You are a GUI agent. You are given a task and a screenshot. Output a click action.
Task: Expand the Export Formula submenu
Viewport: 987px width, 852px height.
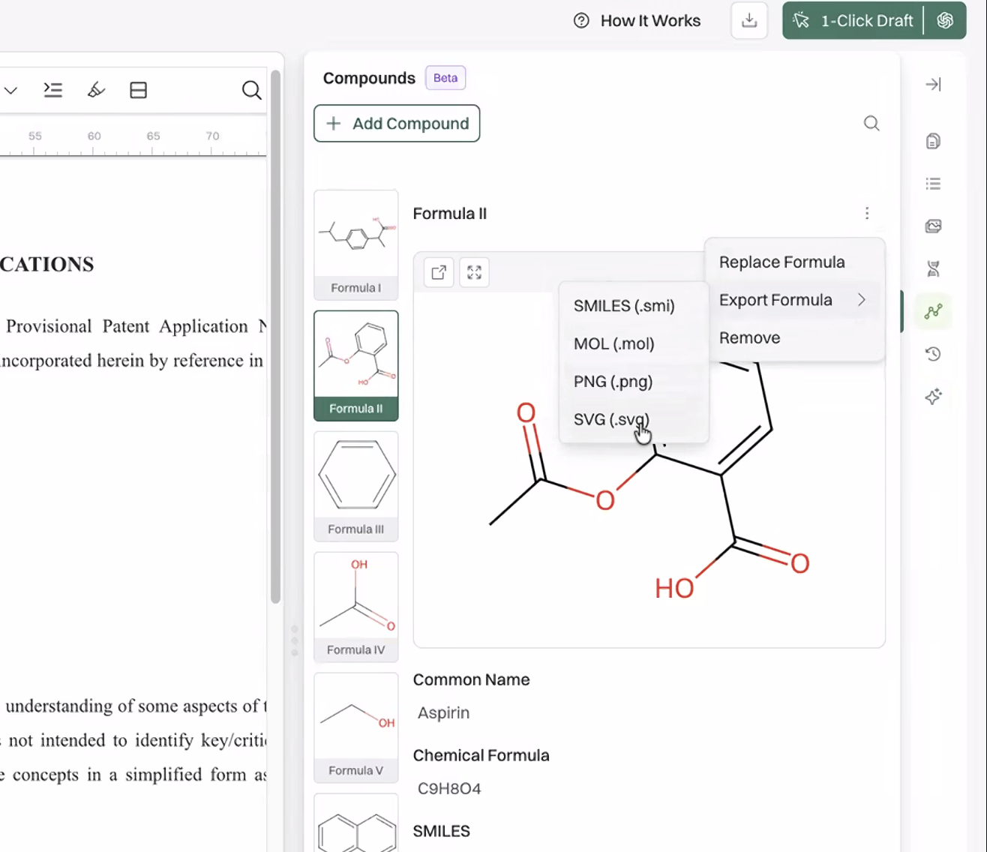coord(794,300)
